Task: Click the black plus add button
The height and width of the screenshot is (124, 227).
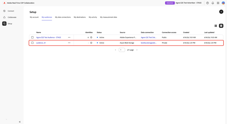Action: (x=221, y=12)
